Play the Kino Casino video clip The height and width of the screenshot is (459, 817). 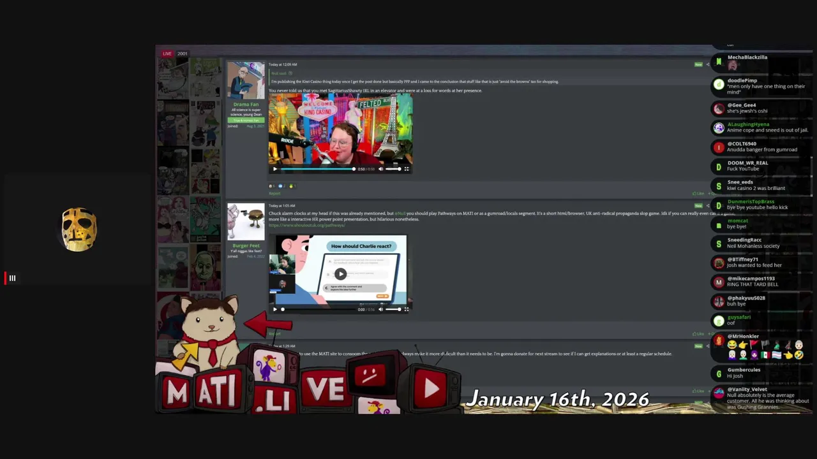(x=275, y=169)
